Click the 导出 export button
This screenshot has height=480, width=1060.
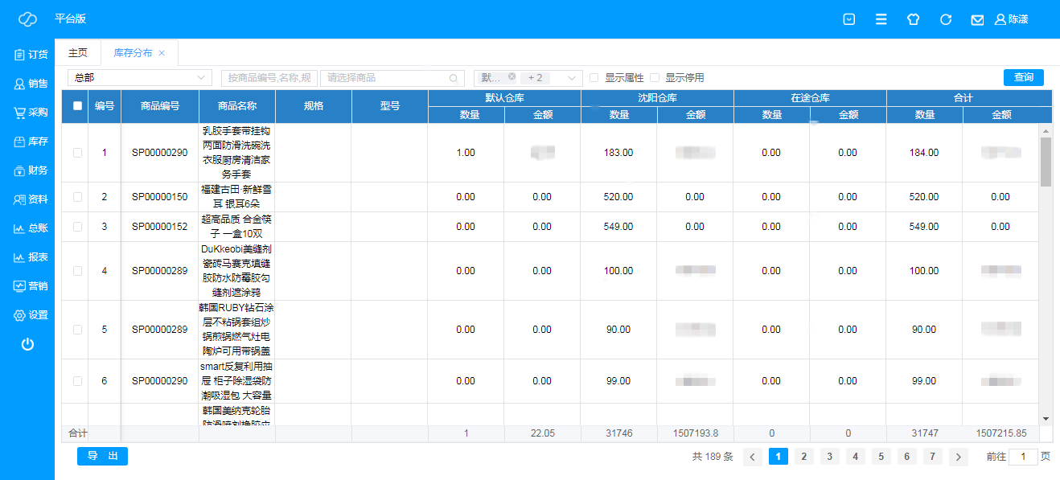coord(102,456)
